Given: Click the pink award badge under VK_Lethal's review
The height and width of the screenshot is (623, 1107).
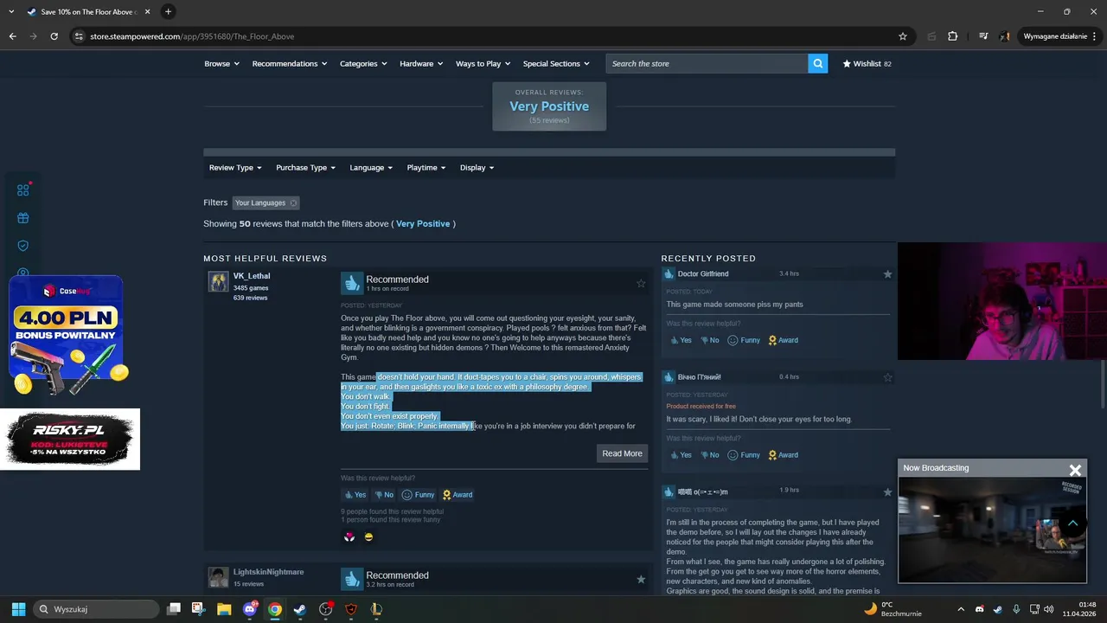Looking at the screenshot, I should click(x=349, y=536).
